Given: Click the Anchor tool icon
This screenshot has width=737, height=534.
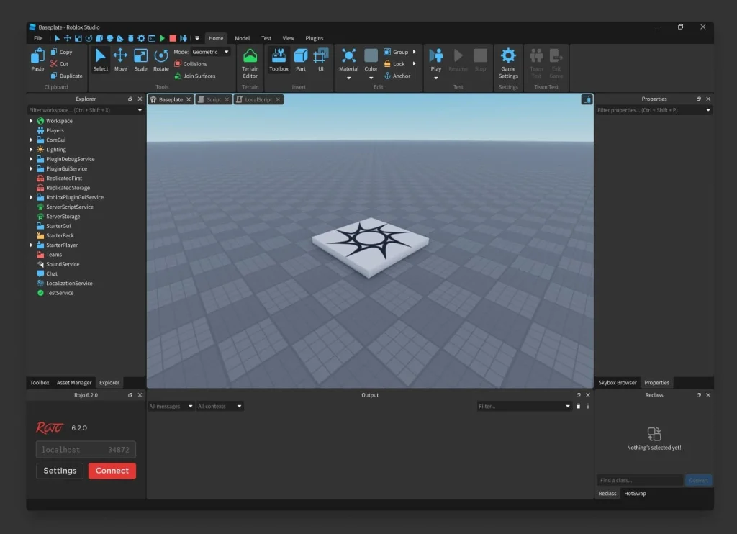Looking at the screenshot, I should pos(387,76).
